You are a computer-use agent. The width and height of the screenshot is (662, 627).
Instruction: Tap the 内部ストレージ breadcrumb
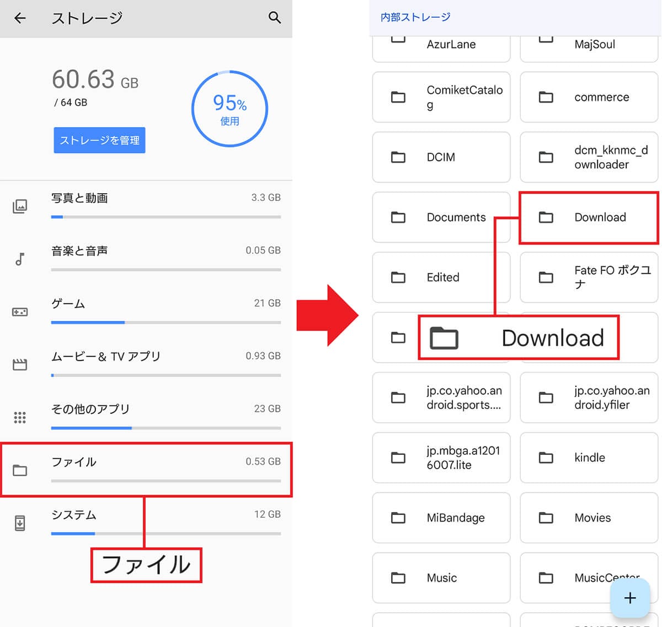[415, 17]
